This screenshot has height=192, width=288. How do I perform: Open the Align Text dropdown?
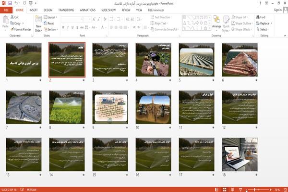point(159,23)
